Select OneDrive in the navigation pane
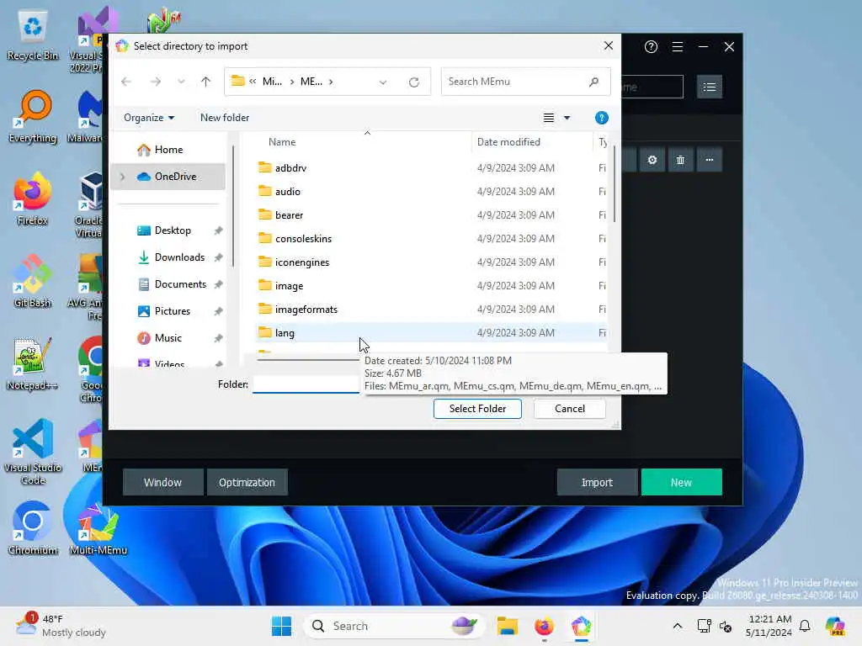The image size is (862, 646). 168,177
